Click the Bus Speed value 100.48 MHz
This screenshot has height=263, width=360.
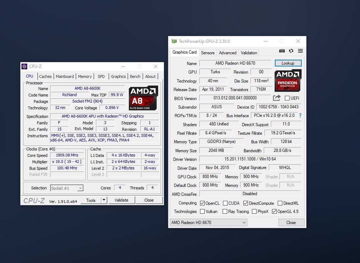pyautogui.click(x=67, y=168)
